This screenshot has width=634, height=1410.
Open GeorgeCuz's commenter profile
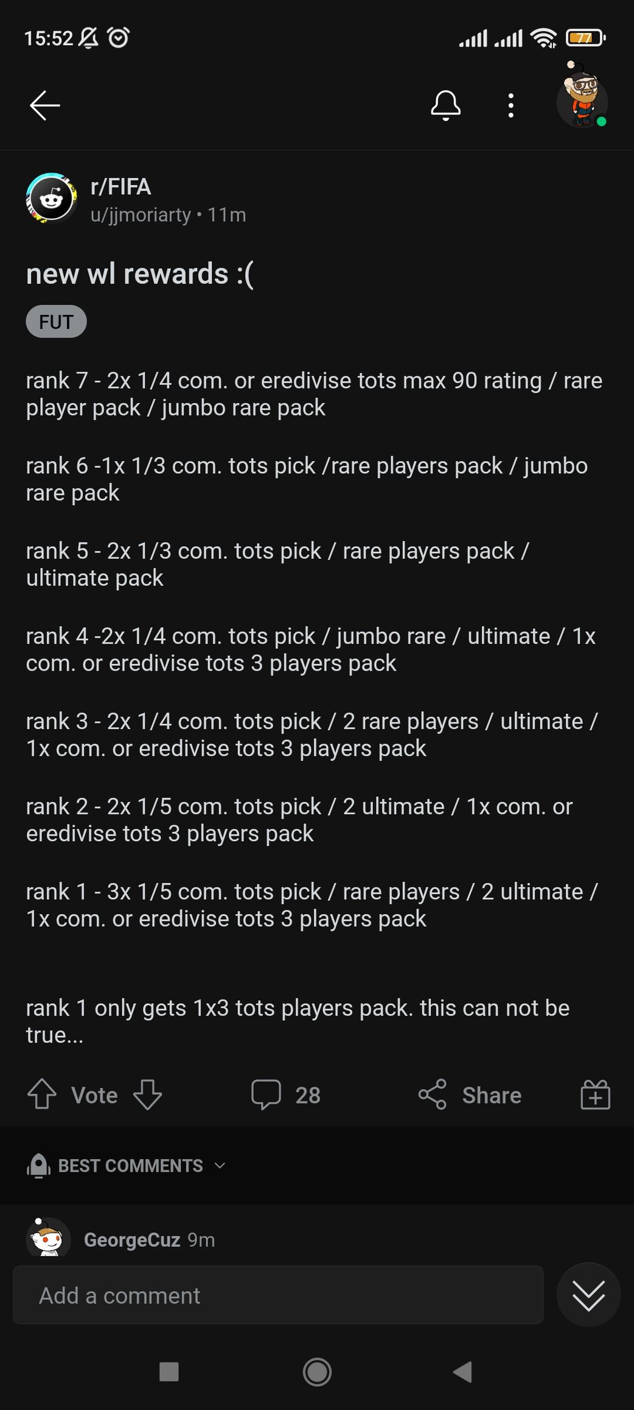(x=132, y=1239)
